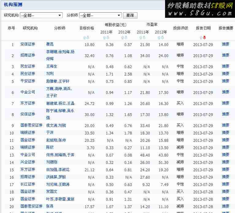Select date 2013-07-28 in row 18
Viewport: 235px width, 213px height.
[x=203, y=192]
